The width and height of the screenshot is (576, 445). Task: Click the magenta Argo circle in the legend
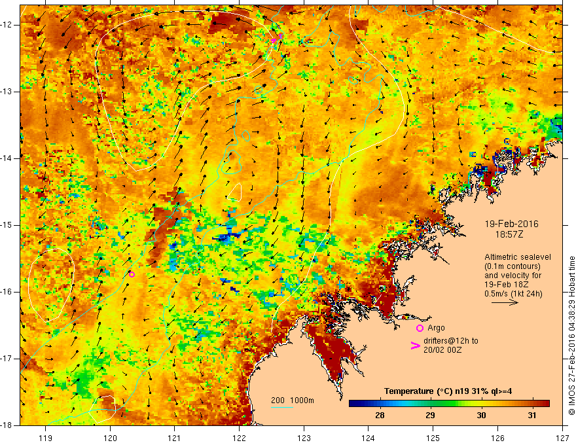[420, 328]
